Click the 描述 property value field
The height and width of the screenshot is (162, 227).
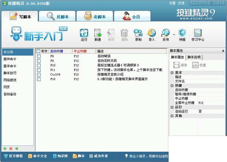211,77
